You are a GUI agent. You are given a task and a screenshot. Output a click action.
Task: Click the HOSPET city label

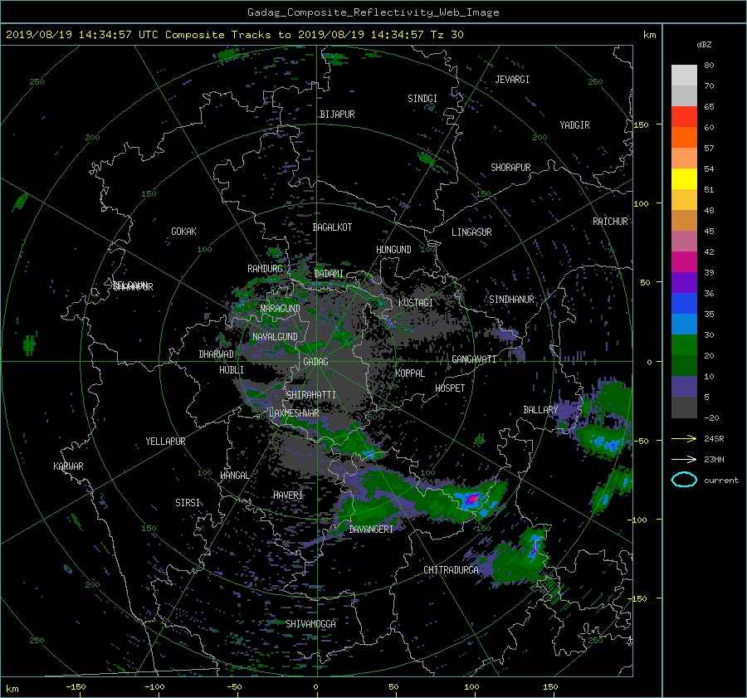tap(450, 388)
